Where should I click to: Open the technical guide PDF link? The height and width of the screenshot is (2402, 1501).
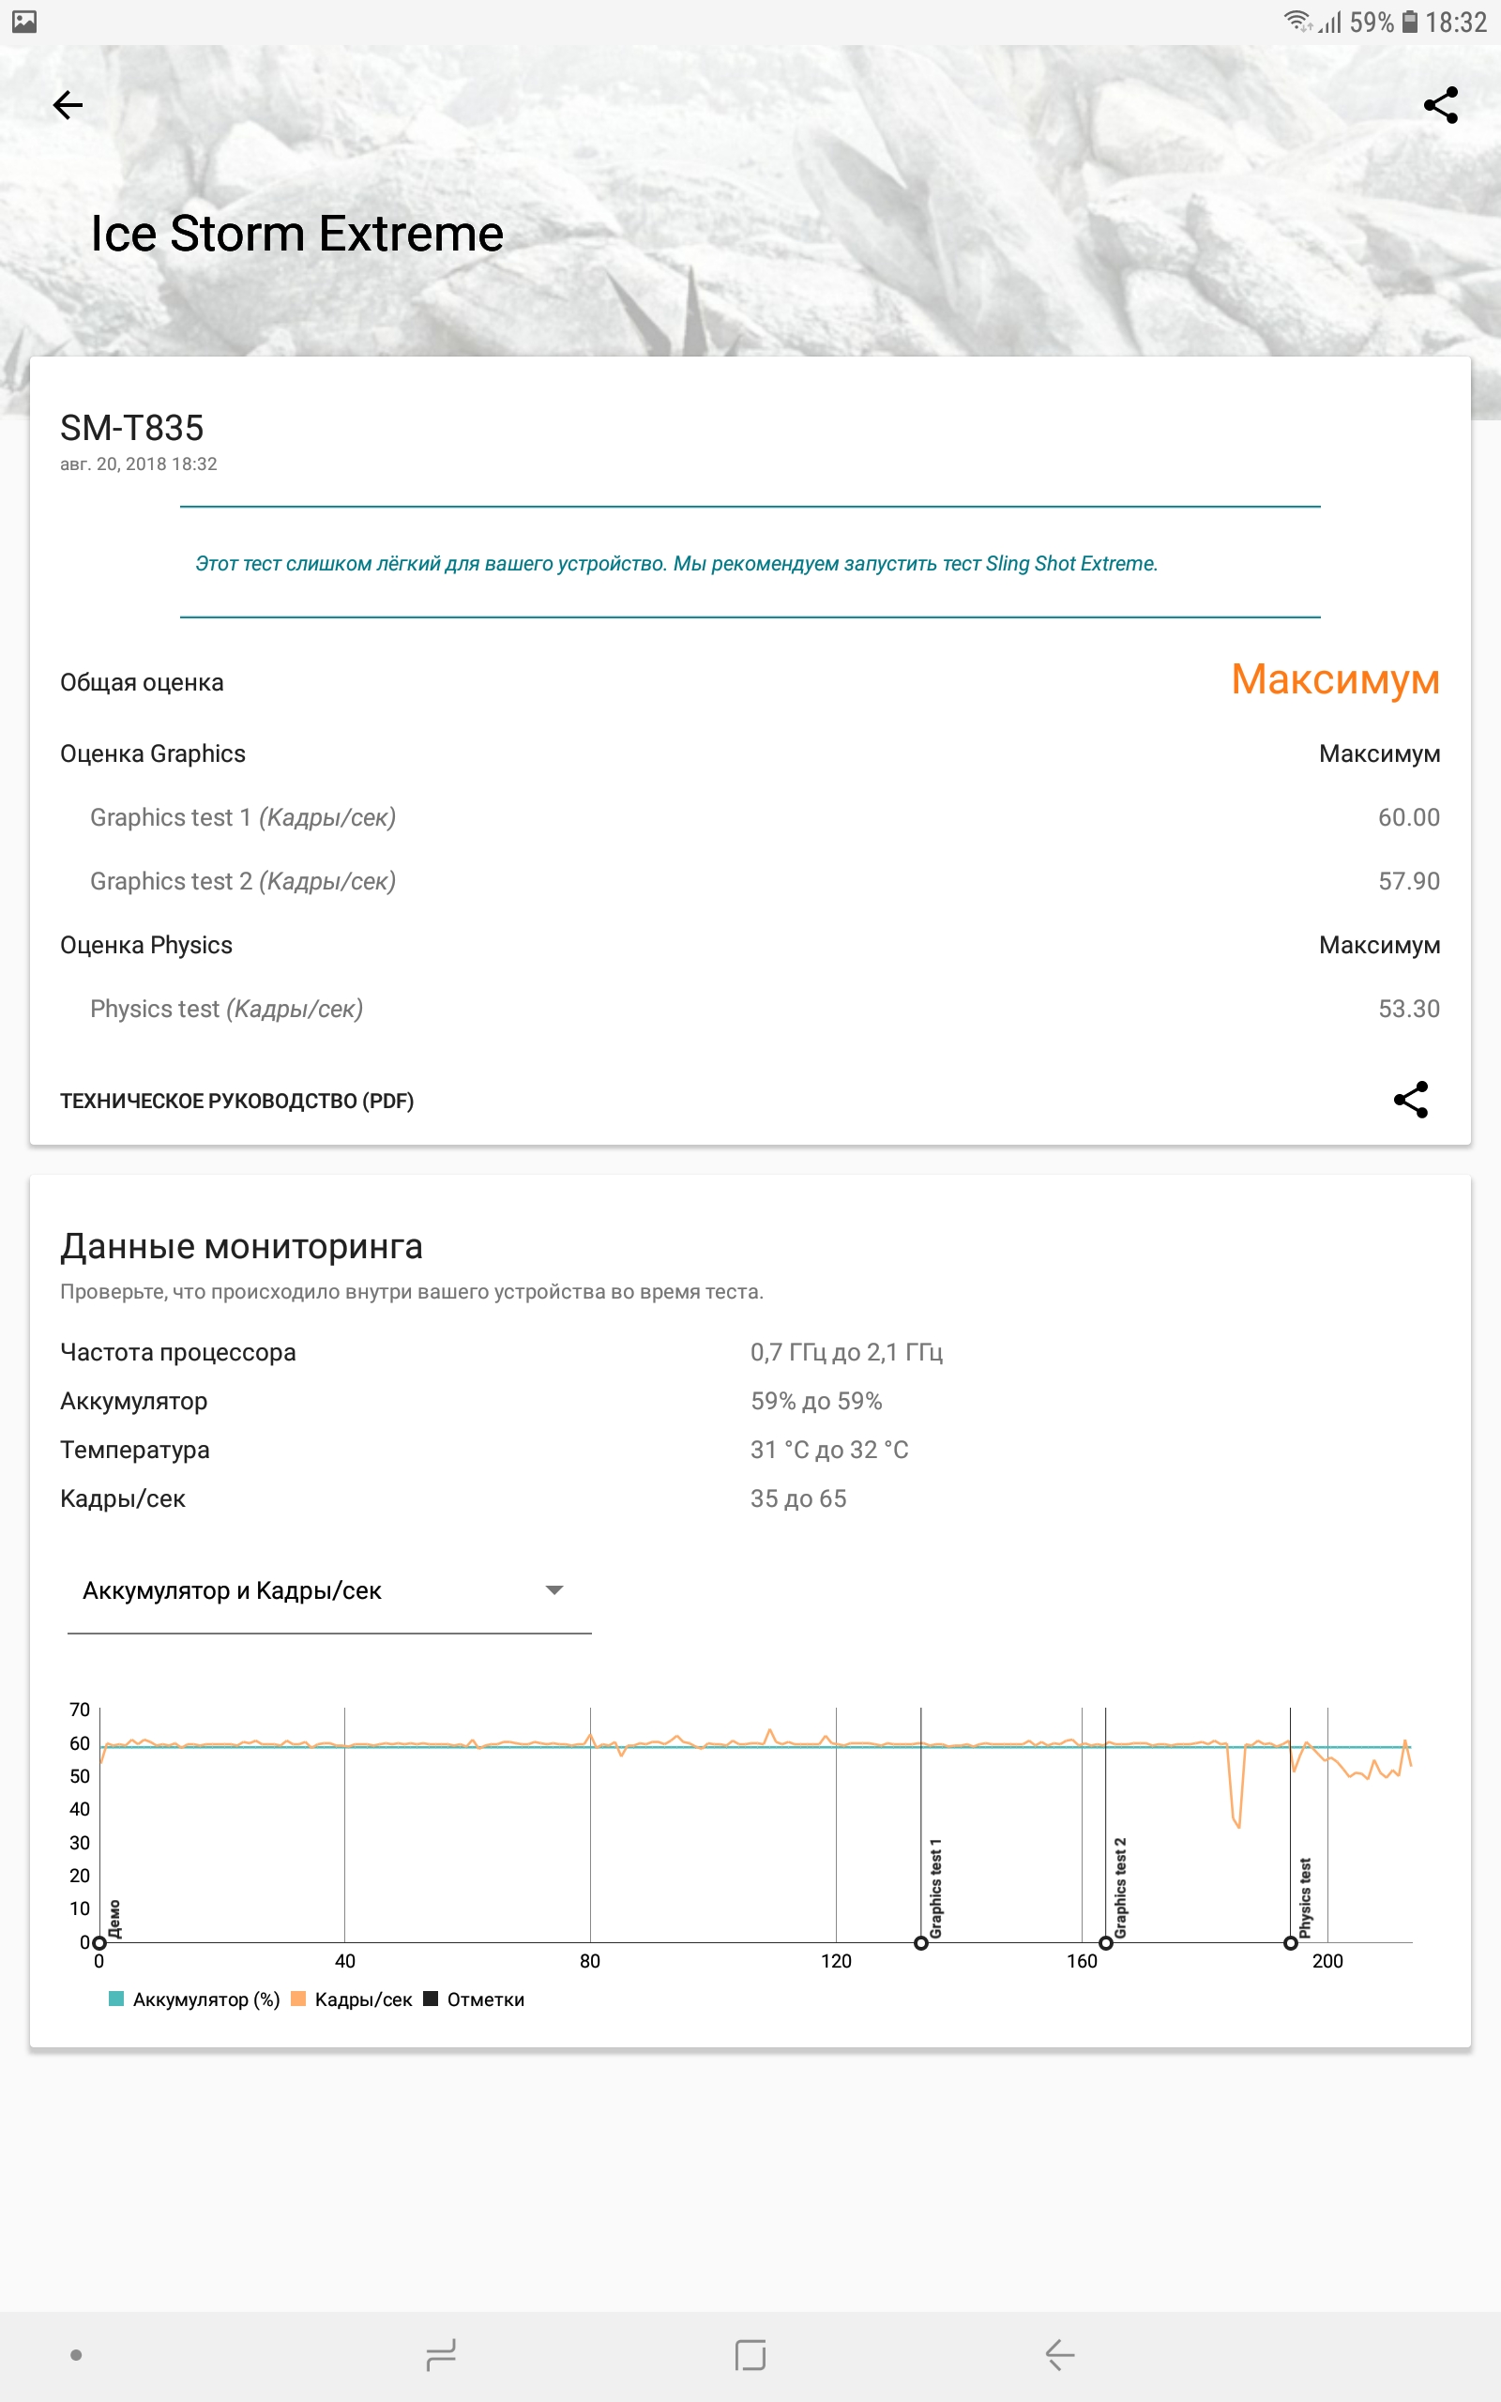pos(236,1101)
